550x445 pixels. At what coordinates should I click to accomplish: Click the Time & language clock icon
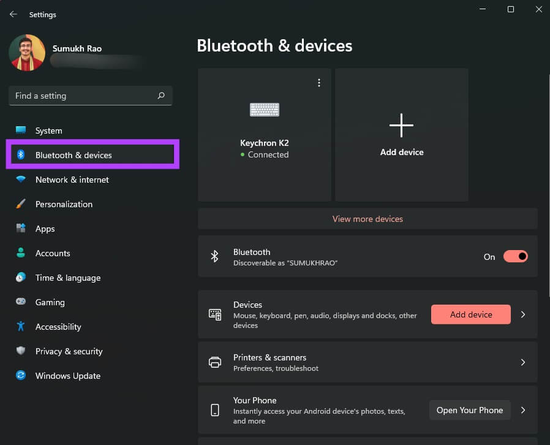(21, 277)
